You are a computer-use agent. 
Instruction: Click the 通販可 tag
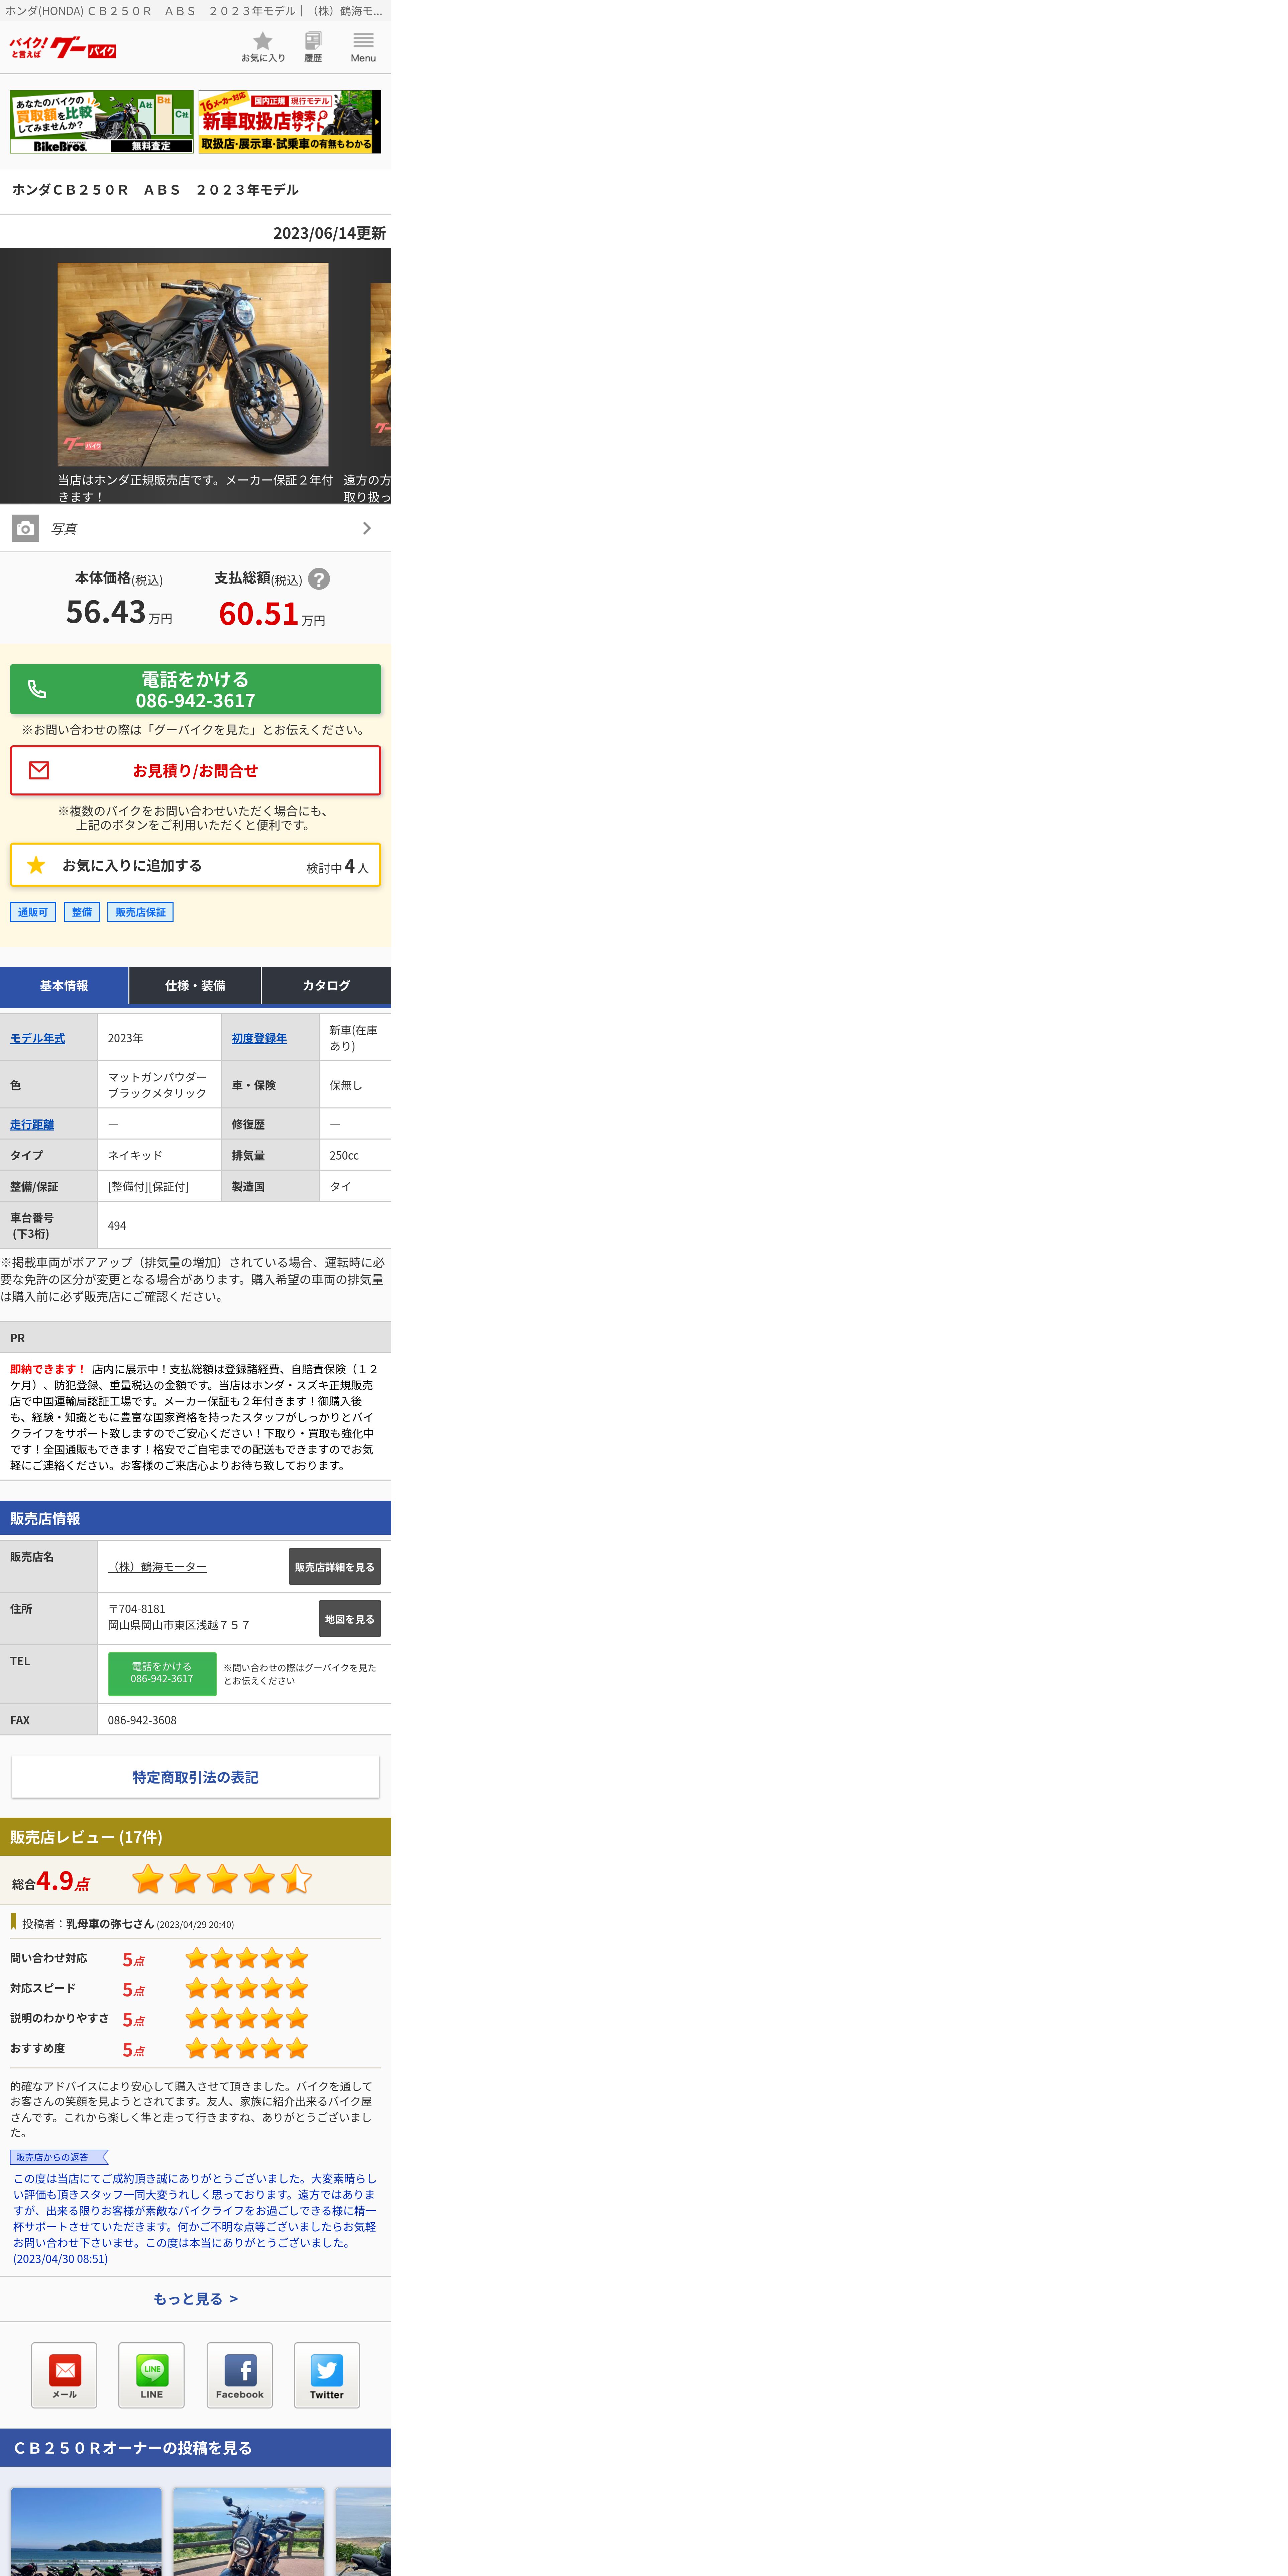(33, 912)
